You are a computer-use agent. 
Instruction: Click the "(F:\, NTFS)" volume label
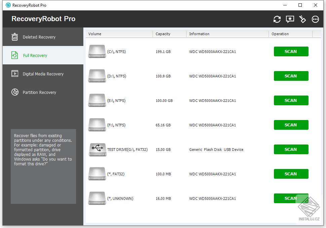click(116, 125)
